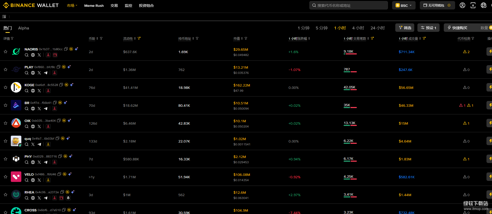Viewport: 492px width, 214px height.
Task: Toggle the list settings icon under the logo
Action: pos(4,17)
